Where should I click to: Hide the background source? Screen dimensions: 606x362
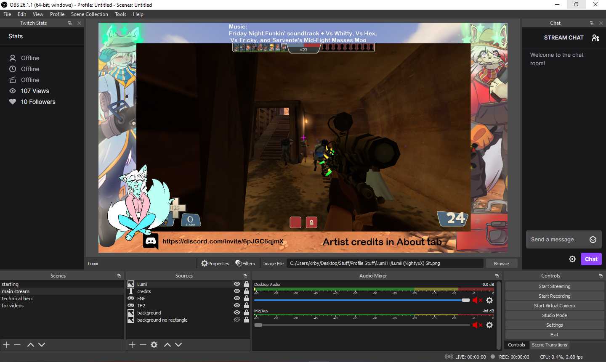click(237, 313)
